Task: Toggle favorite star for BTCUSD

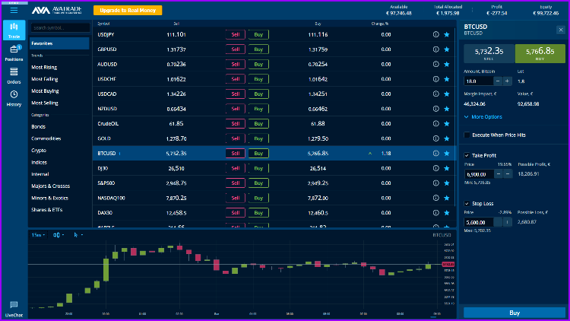Action: [x=447, y=153]
